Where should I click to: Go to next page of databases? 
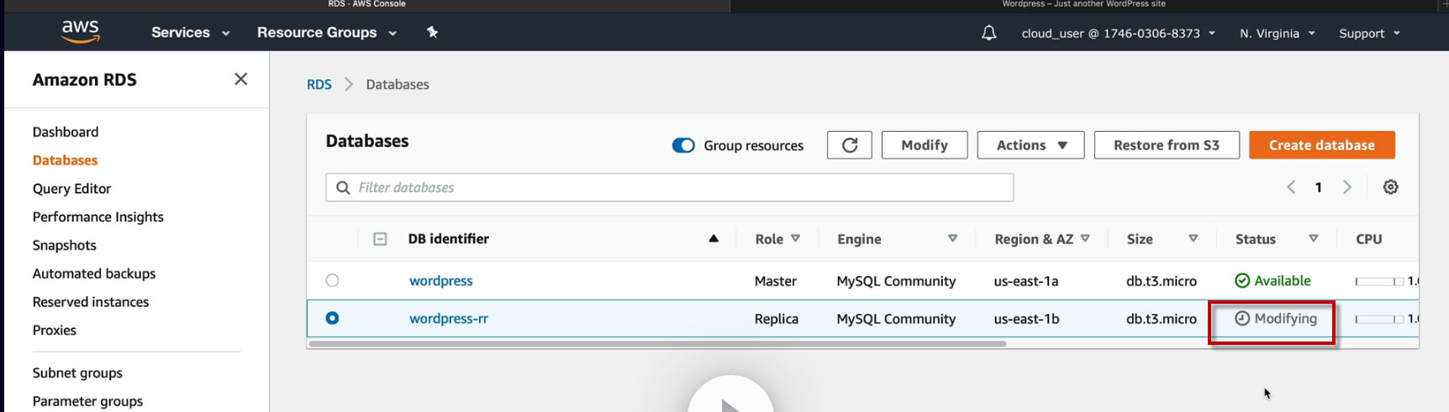click(x=1346, y=187)
